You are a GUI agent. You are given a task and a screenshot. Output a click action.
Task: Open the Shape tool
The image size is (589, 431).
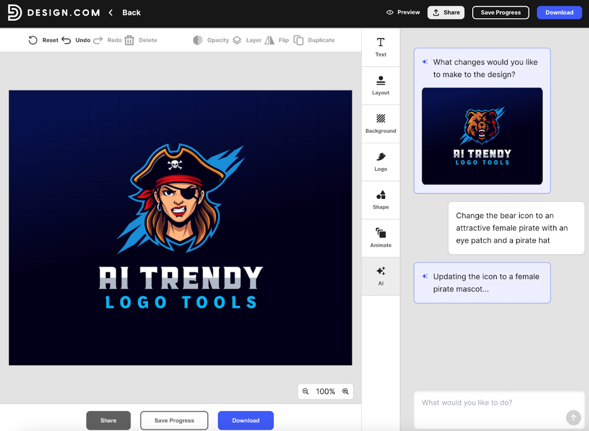point(381,200)
